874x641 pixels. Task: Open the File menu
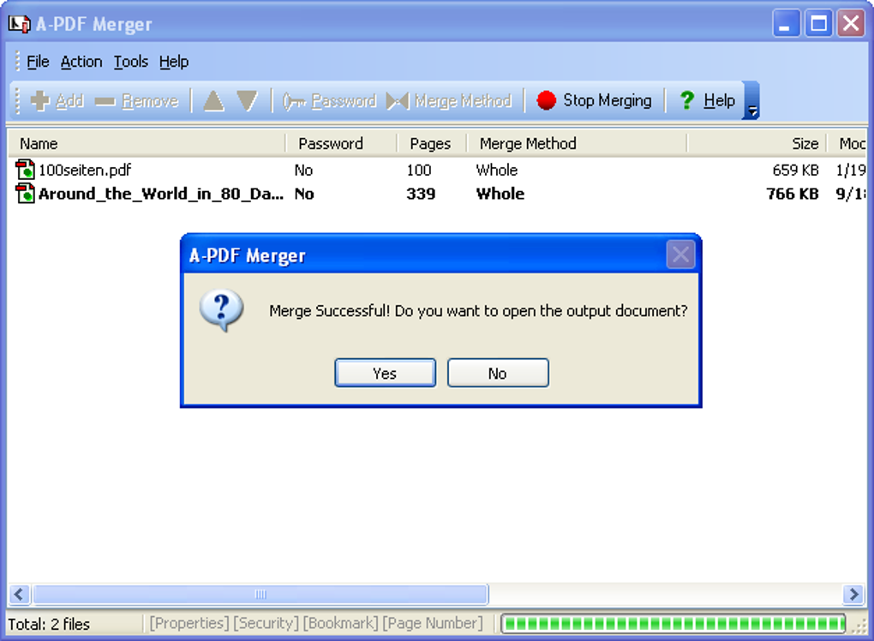point(38,62)
